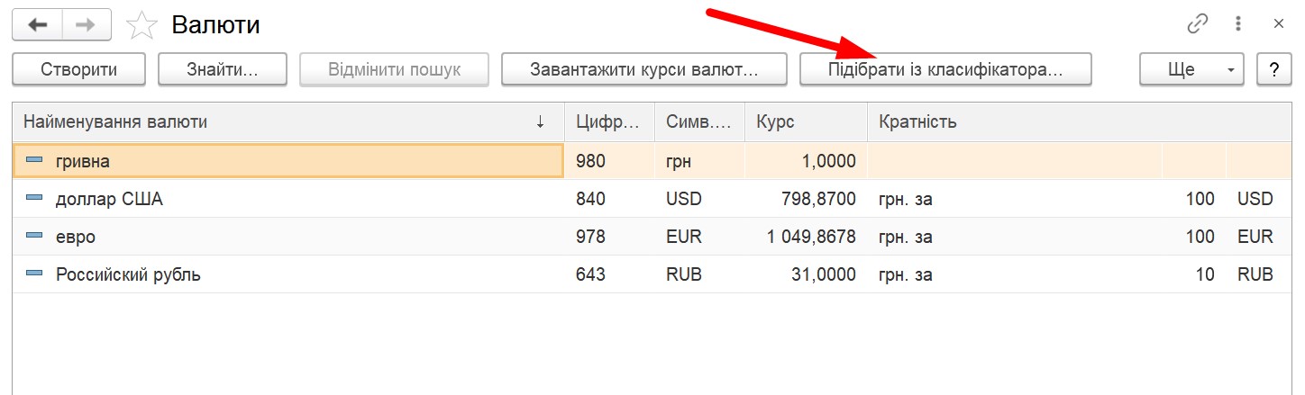Click digital code 978

click(x=591, y=238)
